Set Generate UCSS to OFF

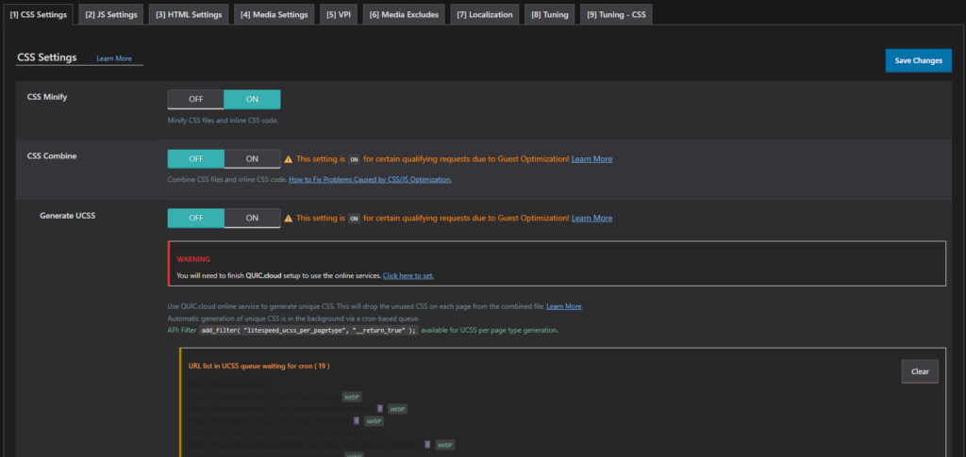point(196,218)
